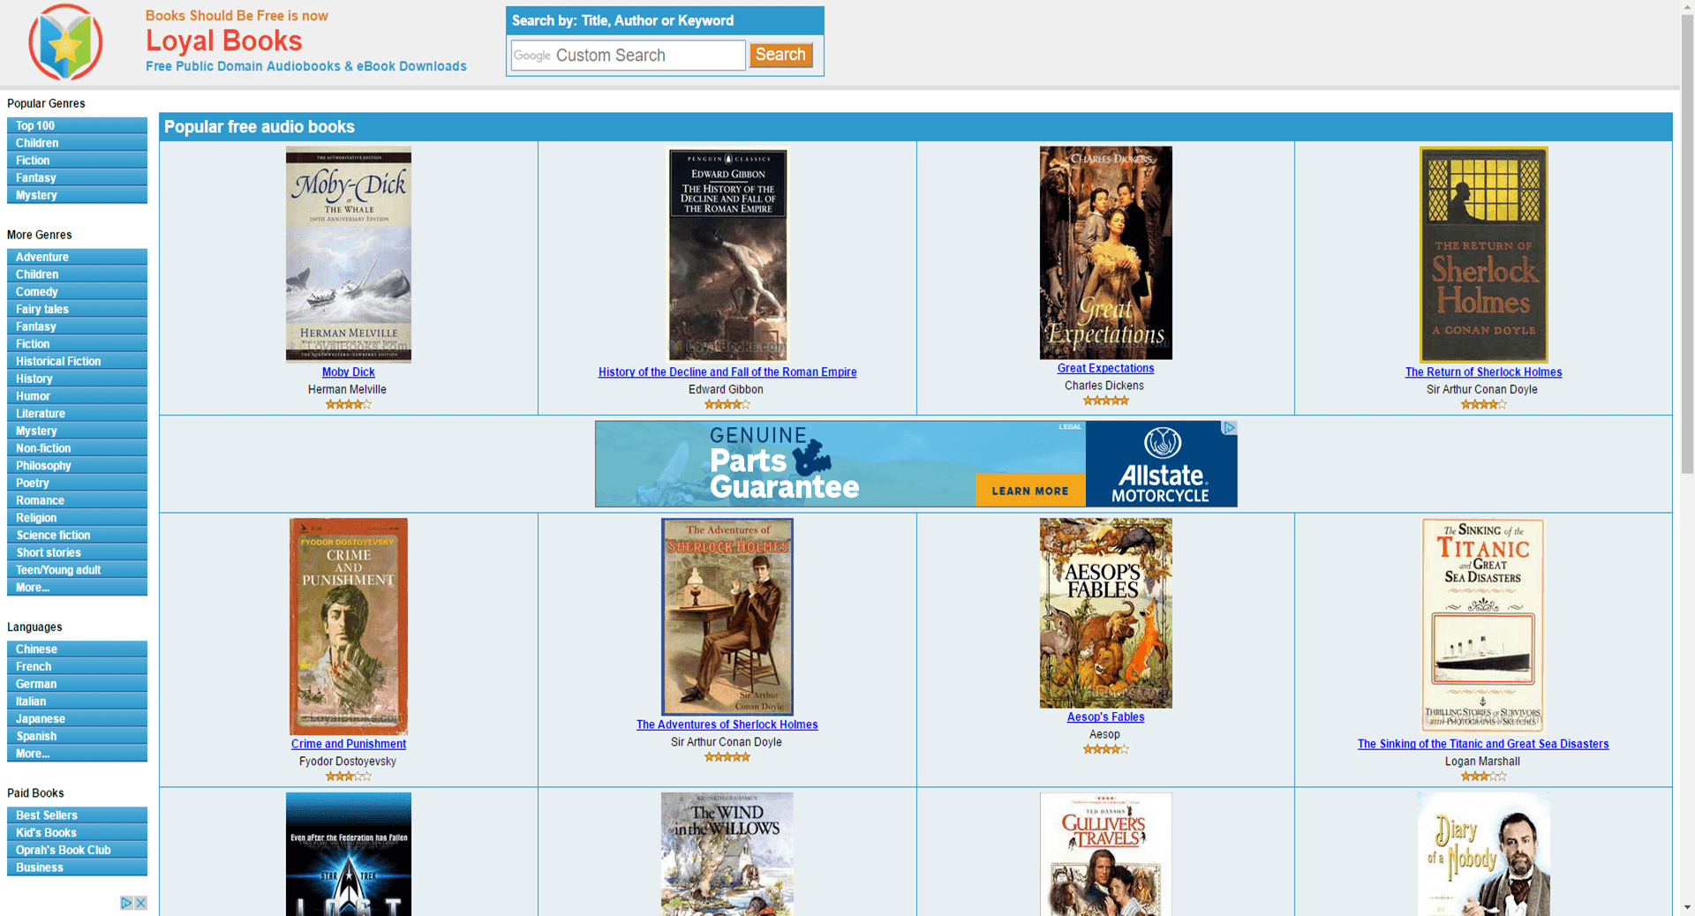
Task: Choose the Italian language
Action: point(77,701)
